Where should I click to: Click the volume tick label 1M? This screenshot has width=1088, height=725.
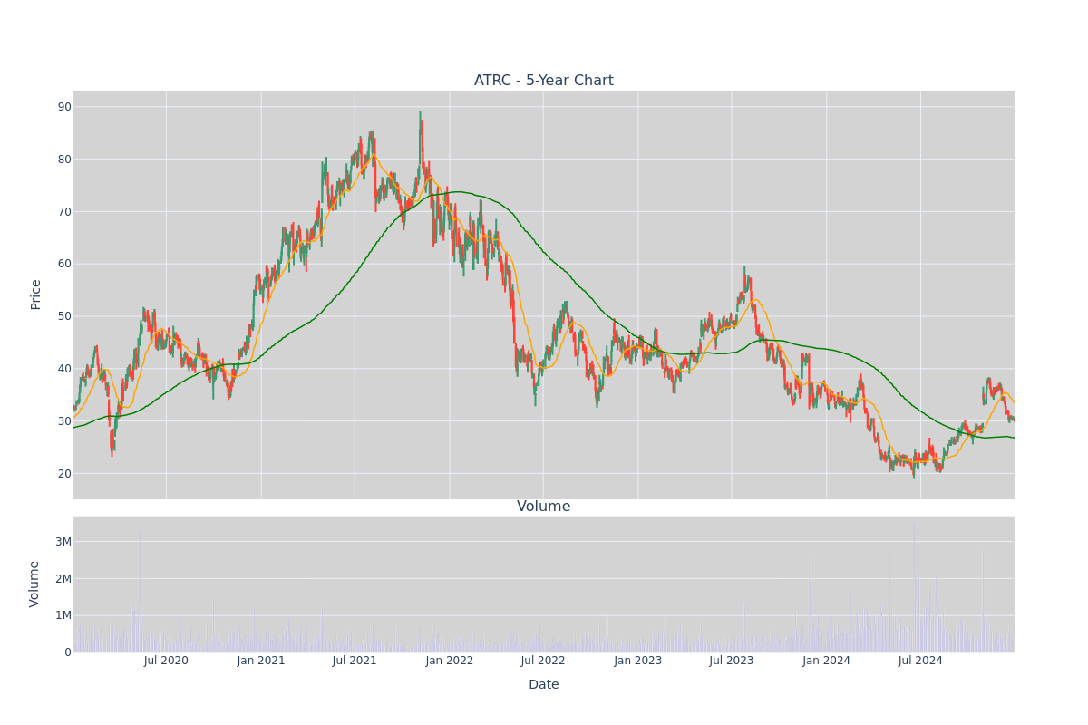click(x=63, y=615)
